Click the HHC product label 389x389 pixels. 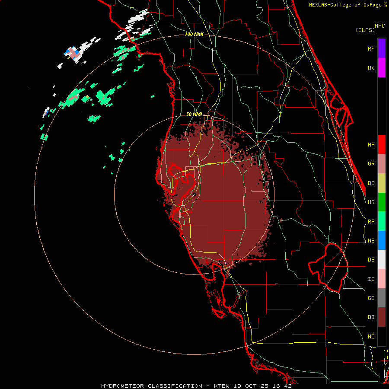[380, 26]
